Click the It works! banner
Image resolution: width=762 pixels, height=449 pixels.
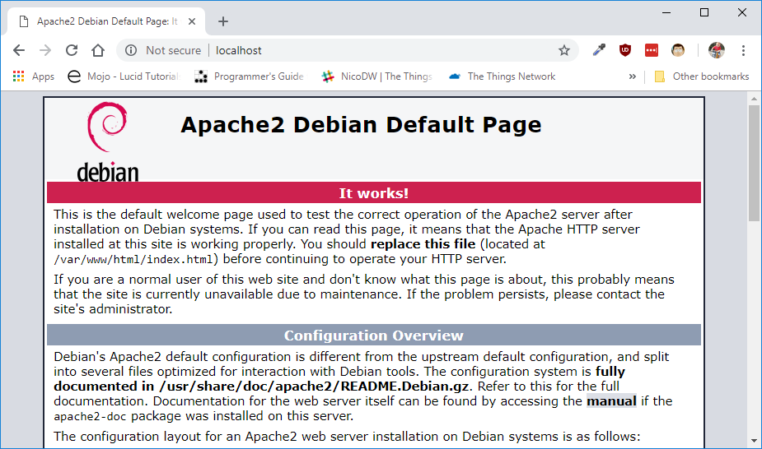374,192
